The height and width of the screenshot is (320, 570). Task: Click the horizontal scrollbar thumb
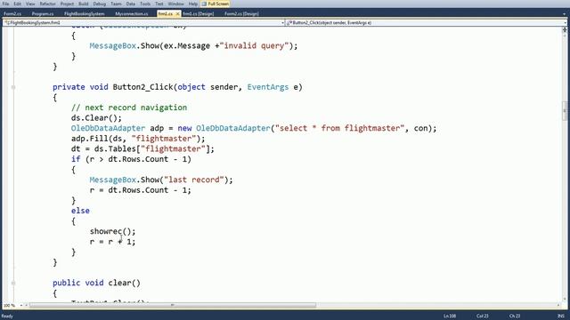click(173, 306)
